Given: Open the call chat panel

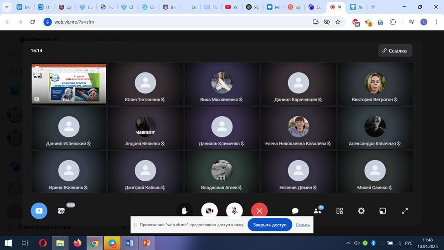Looking at the screenshot, I should coord(295,211).
